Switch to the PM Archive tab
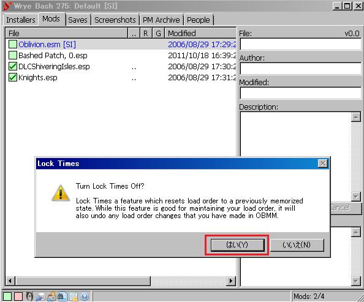The width and height of the screenshot is (364, 302). coord(161,20)
